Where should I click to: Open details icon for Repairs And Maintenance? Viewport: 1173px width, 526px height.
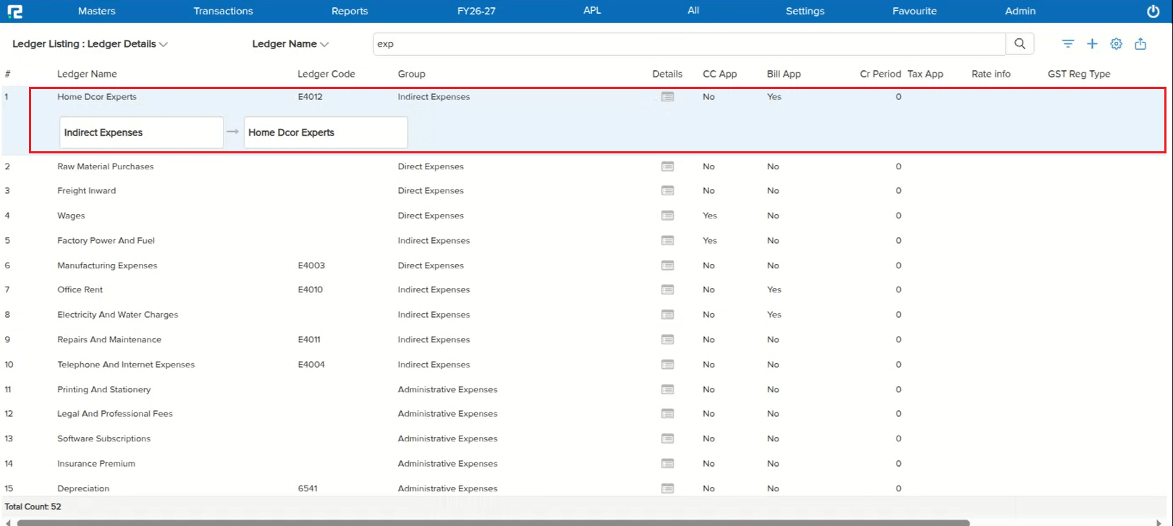pyautogui.click(x=667, y=339)
